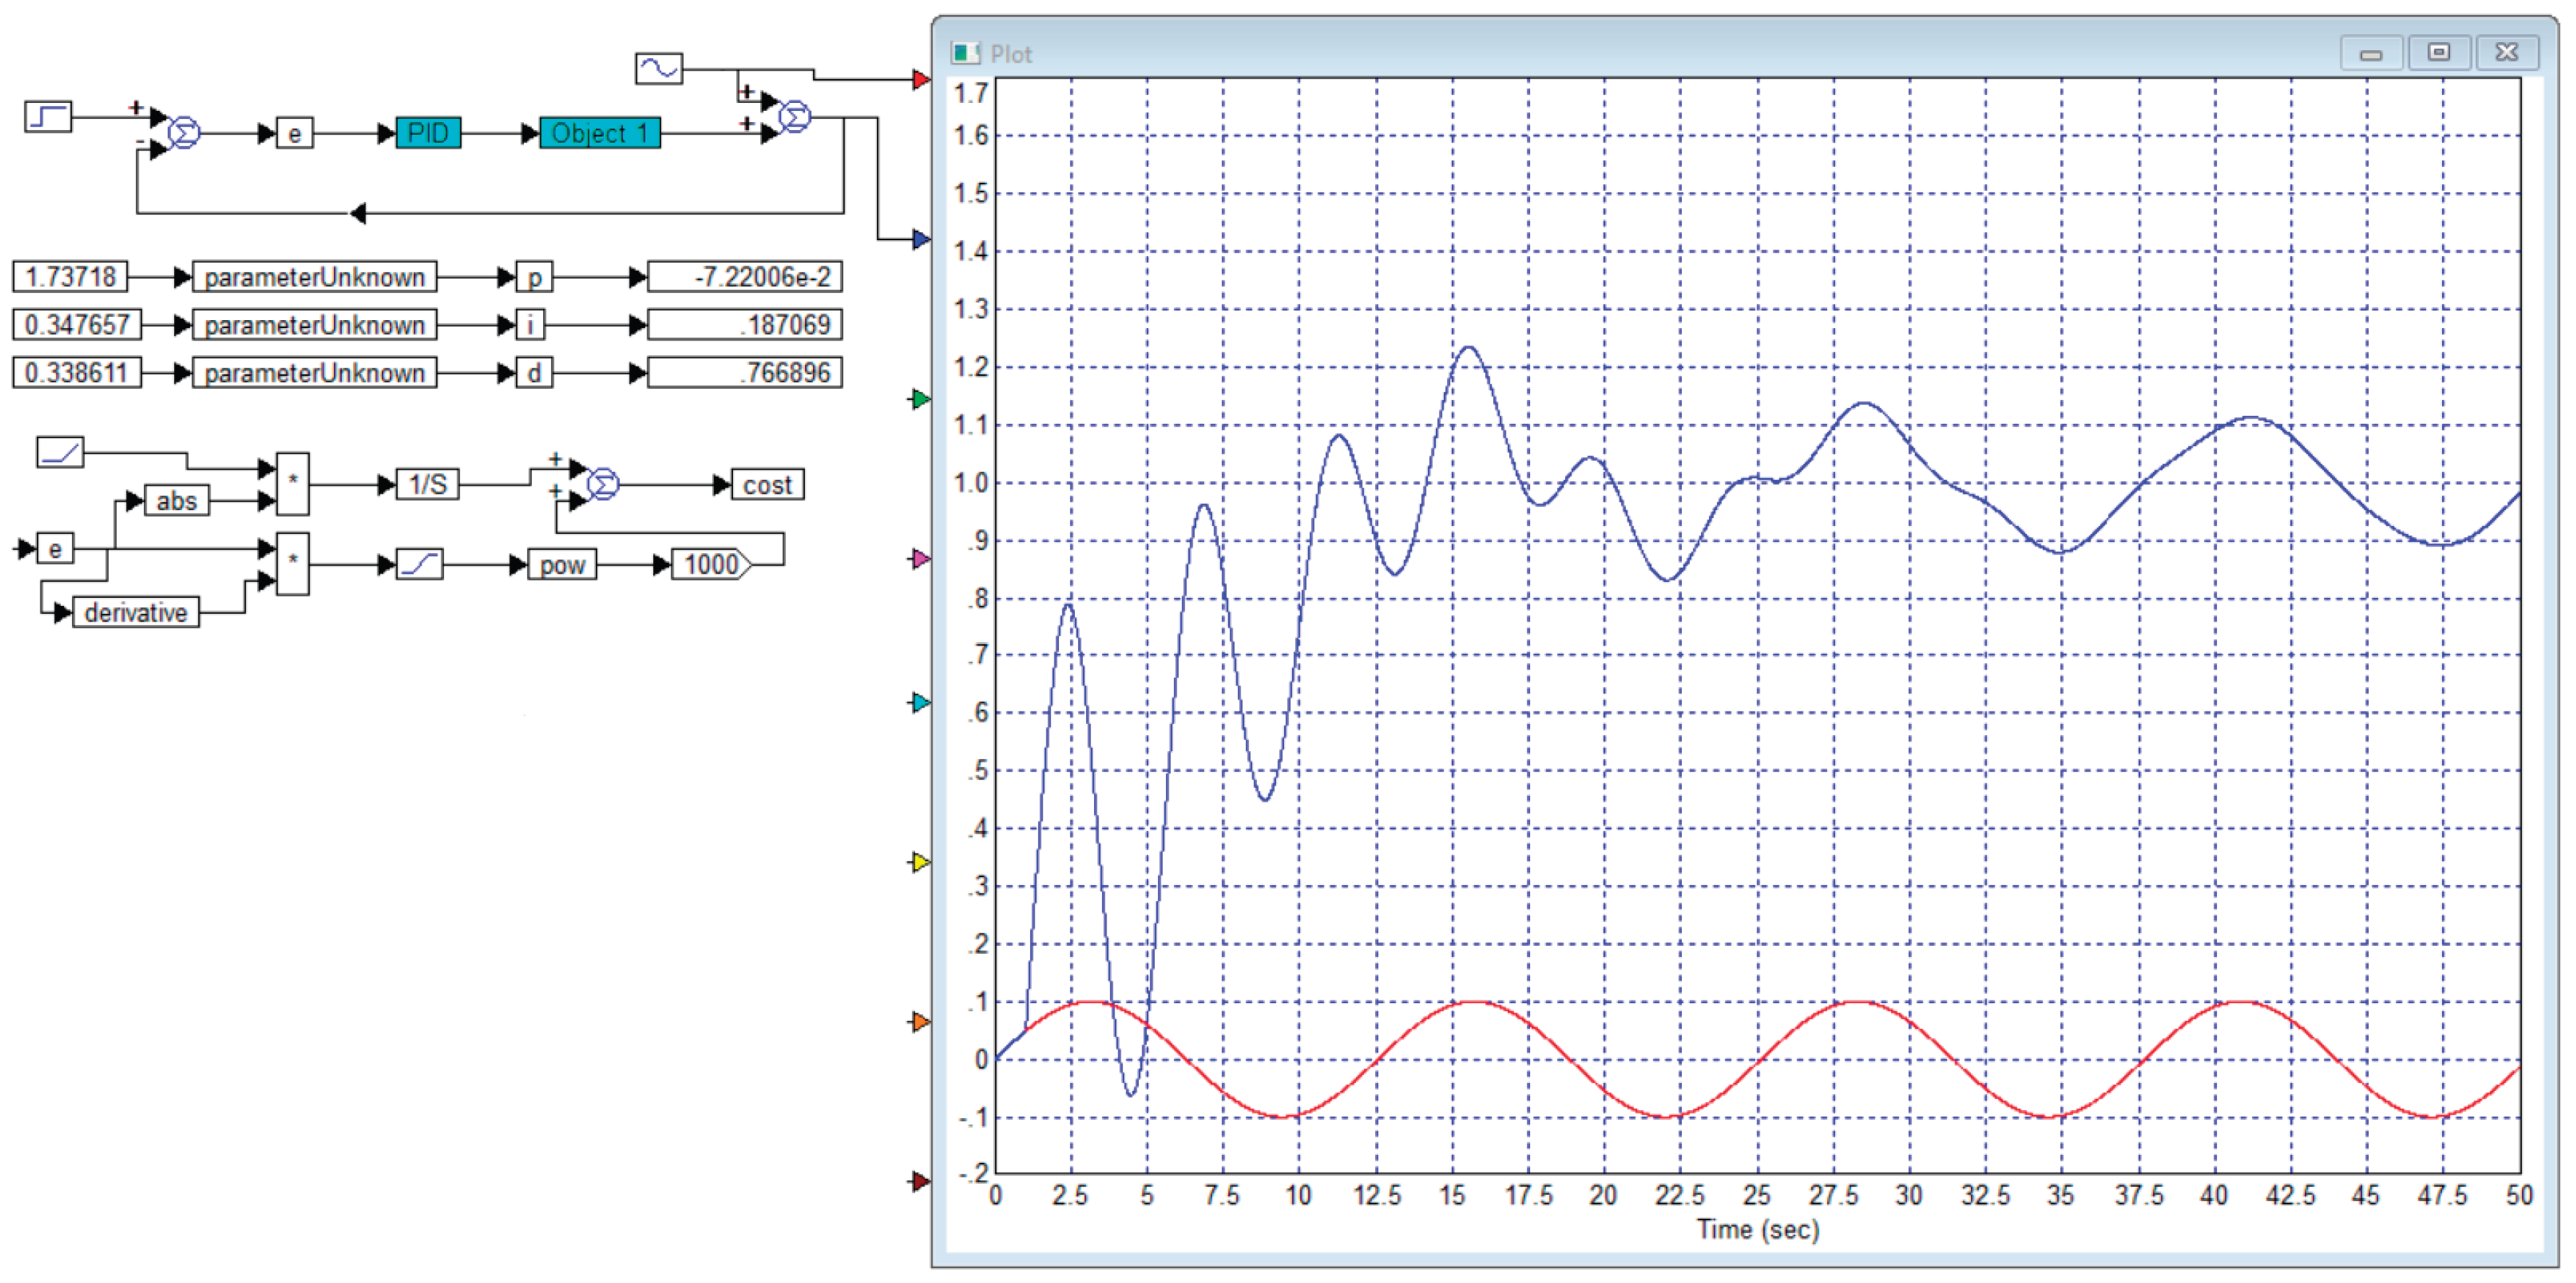Click the blue plot input connector

pyautogui.click(x=921, y=239)
